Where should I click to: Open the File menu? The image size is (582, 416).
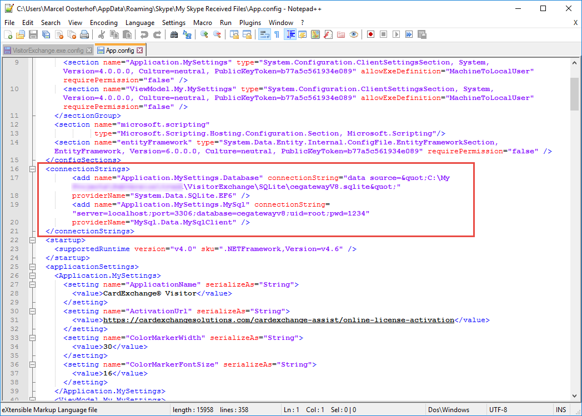9,23
